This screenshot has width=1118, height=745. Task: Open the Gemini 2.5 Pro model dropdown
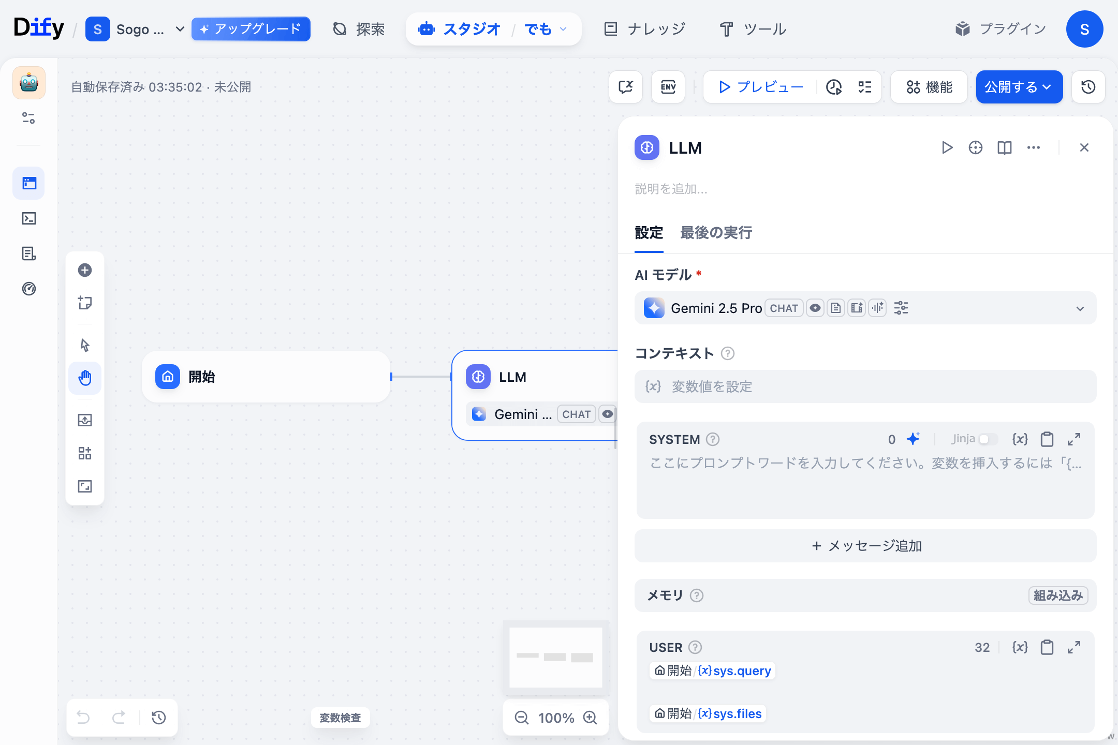[x=1080, y=308]
